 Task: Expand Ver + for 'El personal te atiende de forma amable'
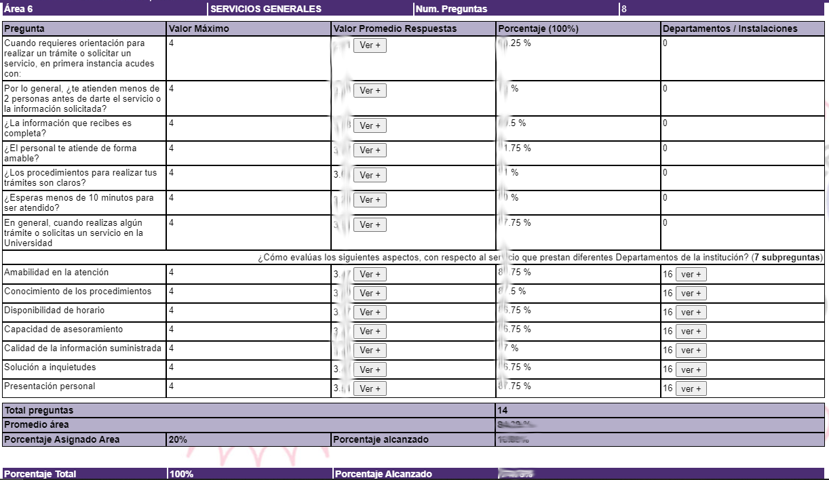370,151
